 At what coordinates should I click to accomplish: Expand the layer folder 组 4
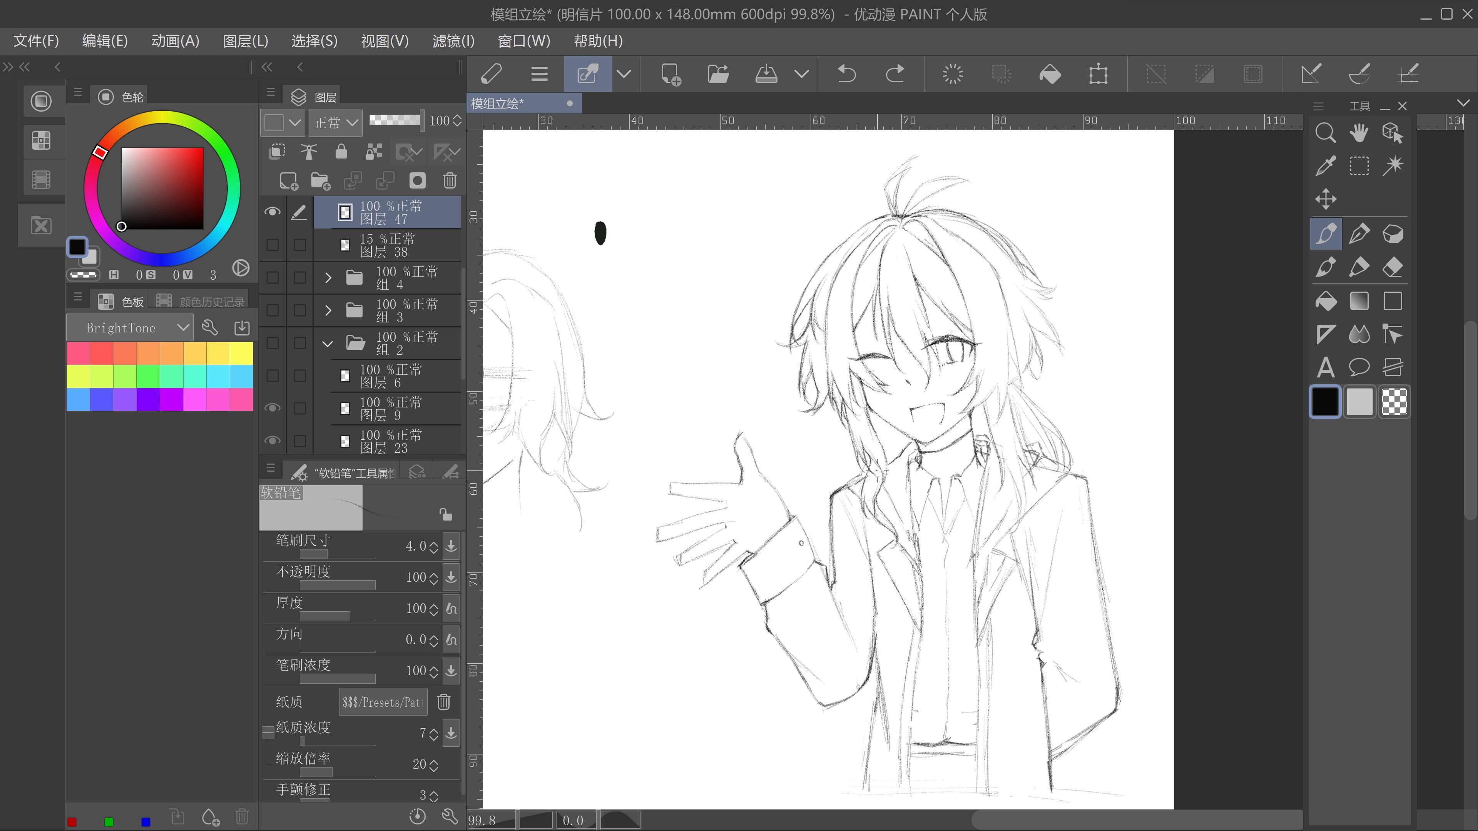point(328,277)
